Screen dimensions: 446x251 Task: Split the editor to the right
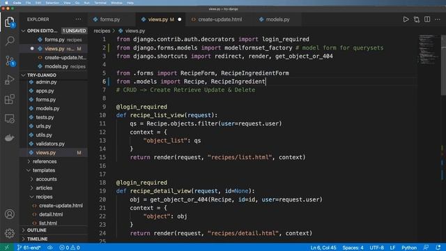(x=427, y=20)
